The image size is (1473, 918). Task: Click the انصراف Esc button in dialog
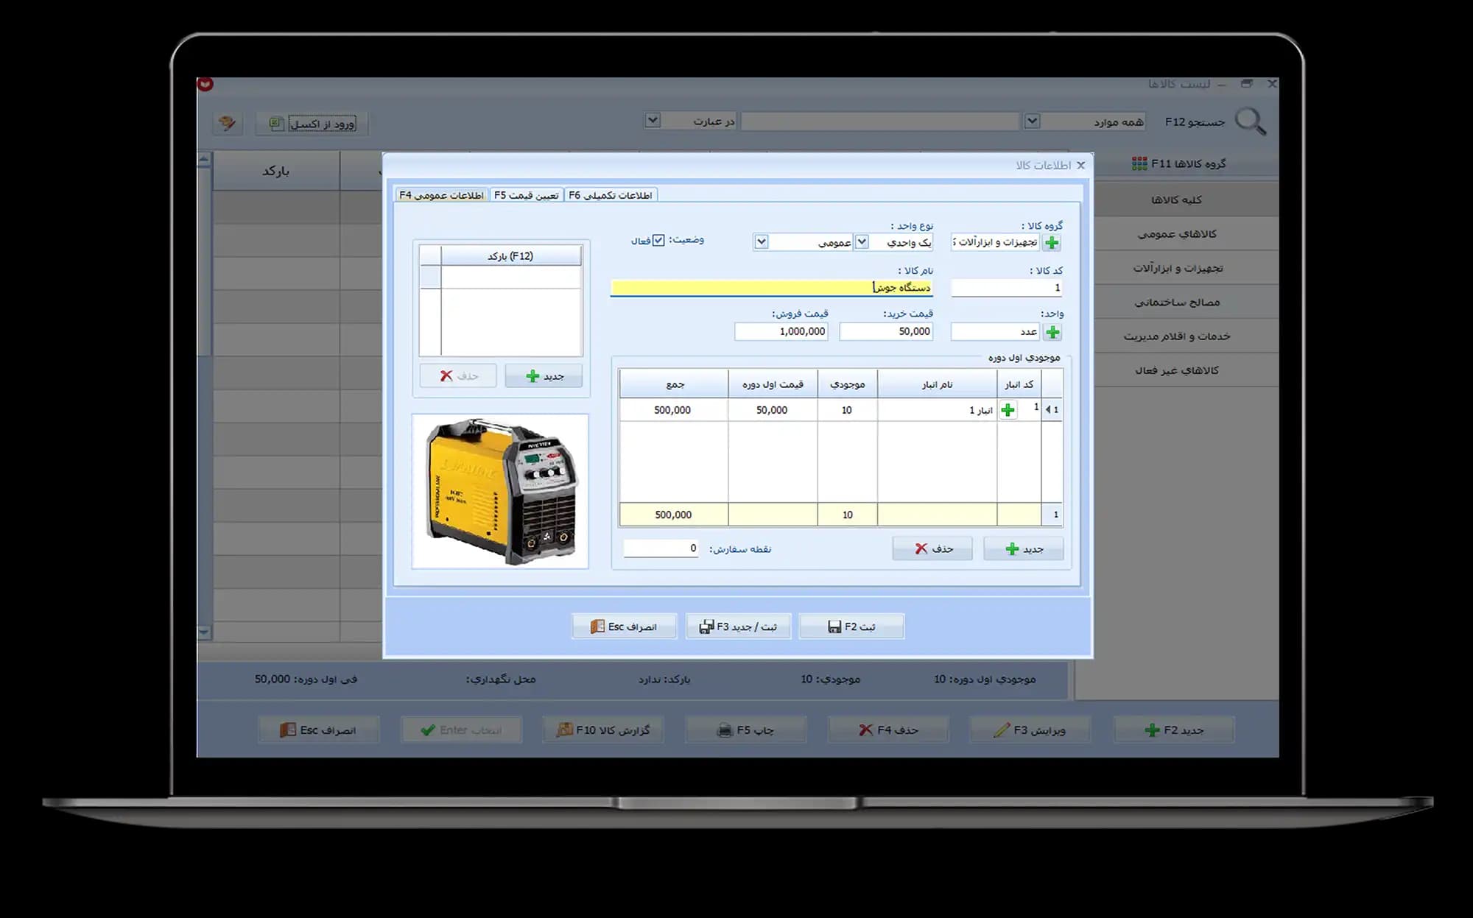point(624,626)
